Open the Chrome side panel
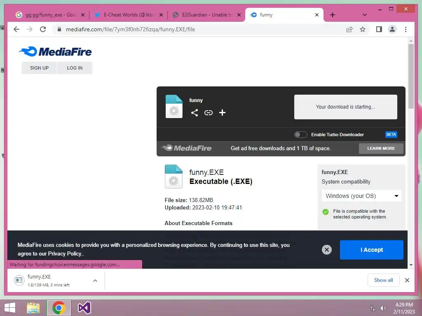 [x=379, y=29]
